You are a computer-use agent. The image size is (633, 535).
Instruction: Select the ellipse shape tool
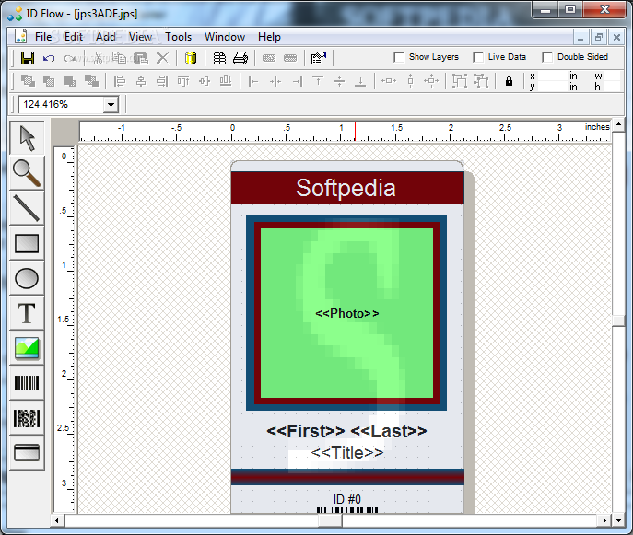point(27,278)
